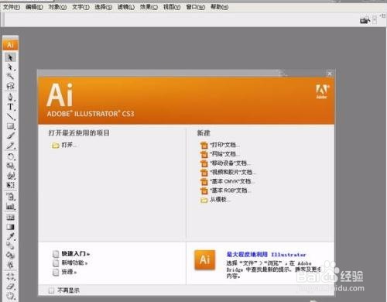387x302 pixels.
Task: Select the Lasso tool
Action: [10, 86]
